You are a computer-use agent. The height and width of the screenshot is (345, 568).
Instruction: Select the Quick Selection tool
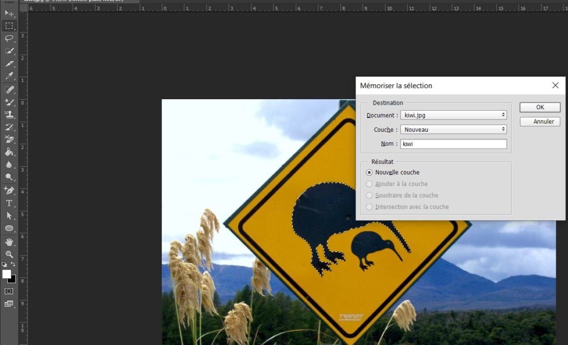coord(9,50)
